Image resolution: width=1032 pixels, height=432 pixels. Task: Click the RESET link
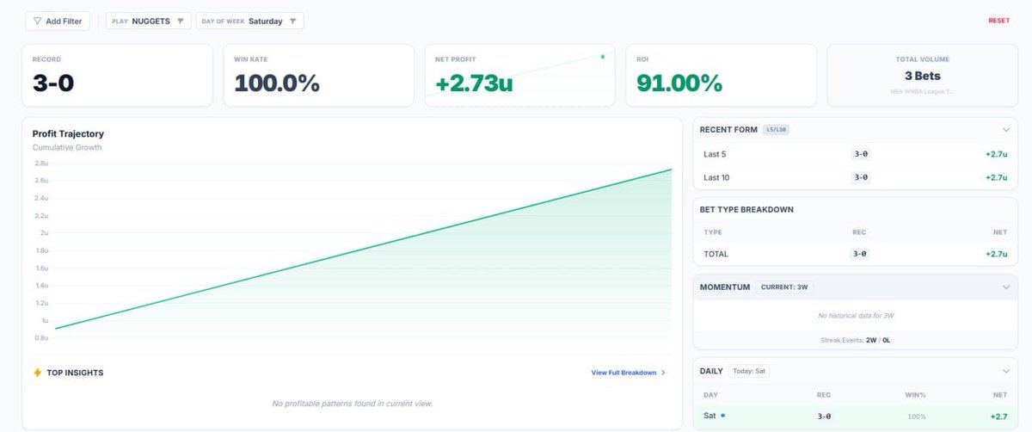[998, 21]
